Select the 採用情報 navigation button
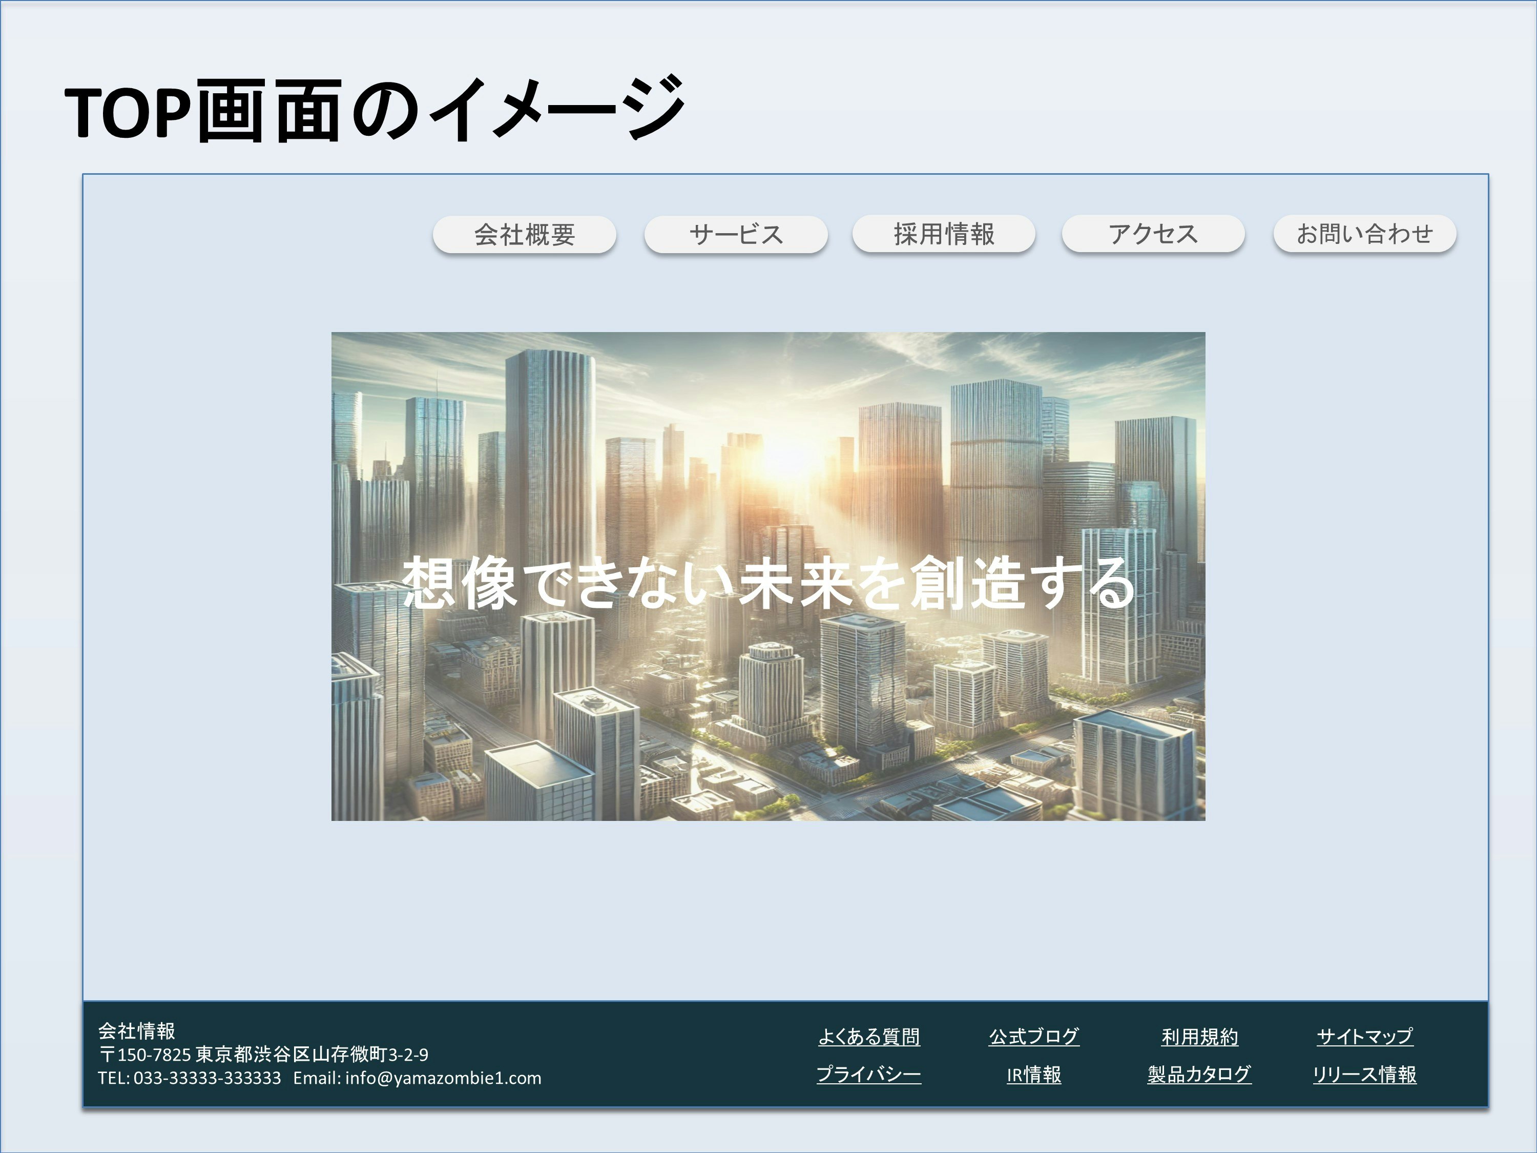The image size is (1537, 1153). coord(944,234)
